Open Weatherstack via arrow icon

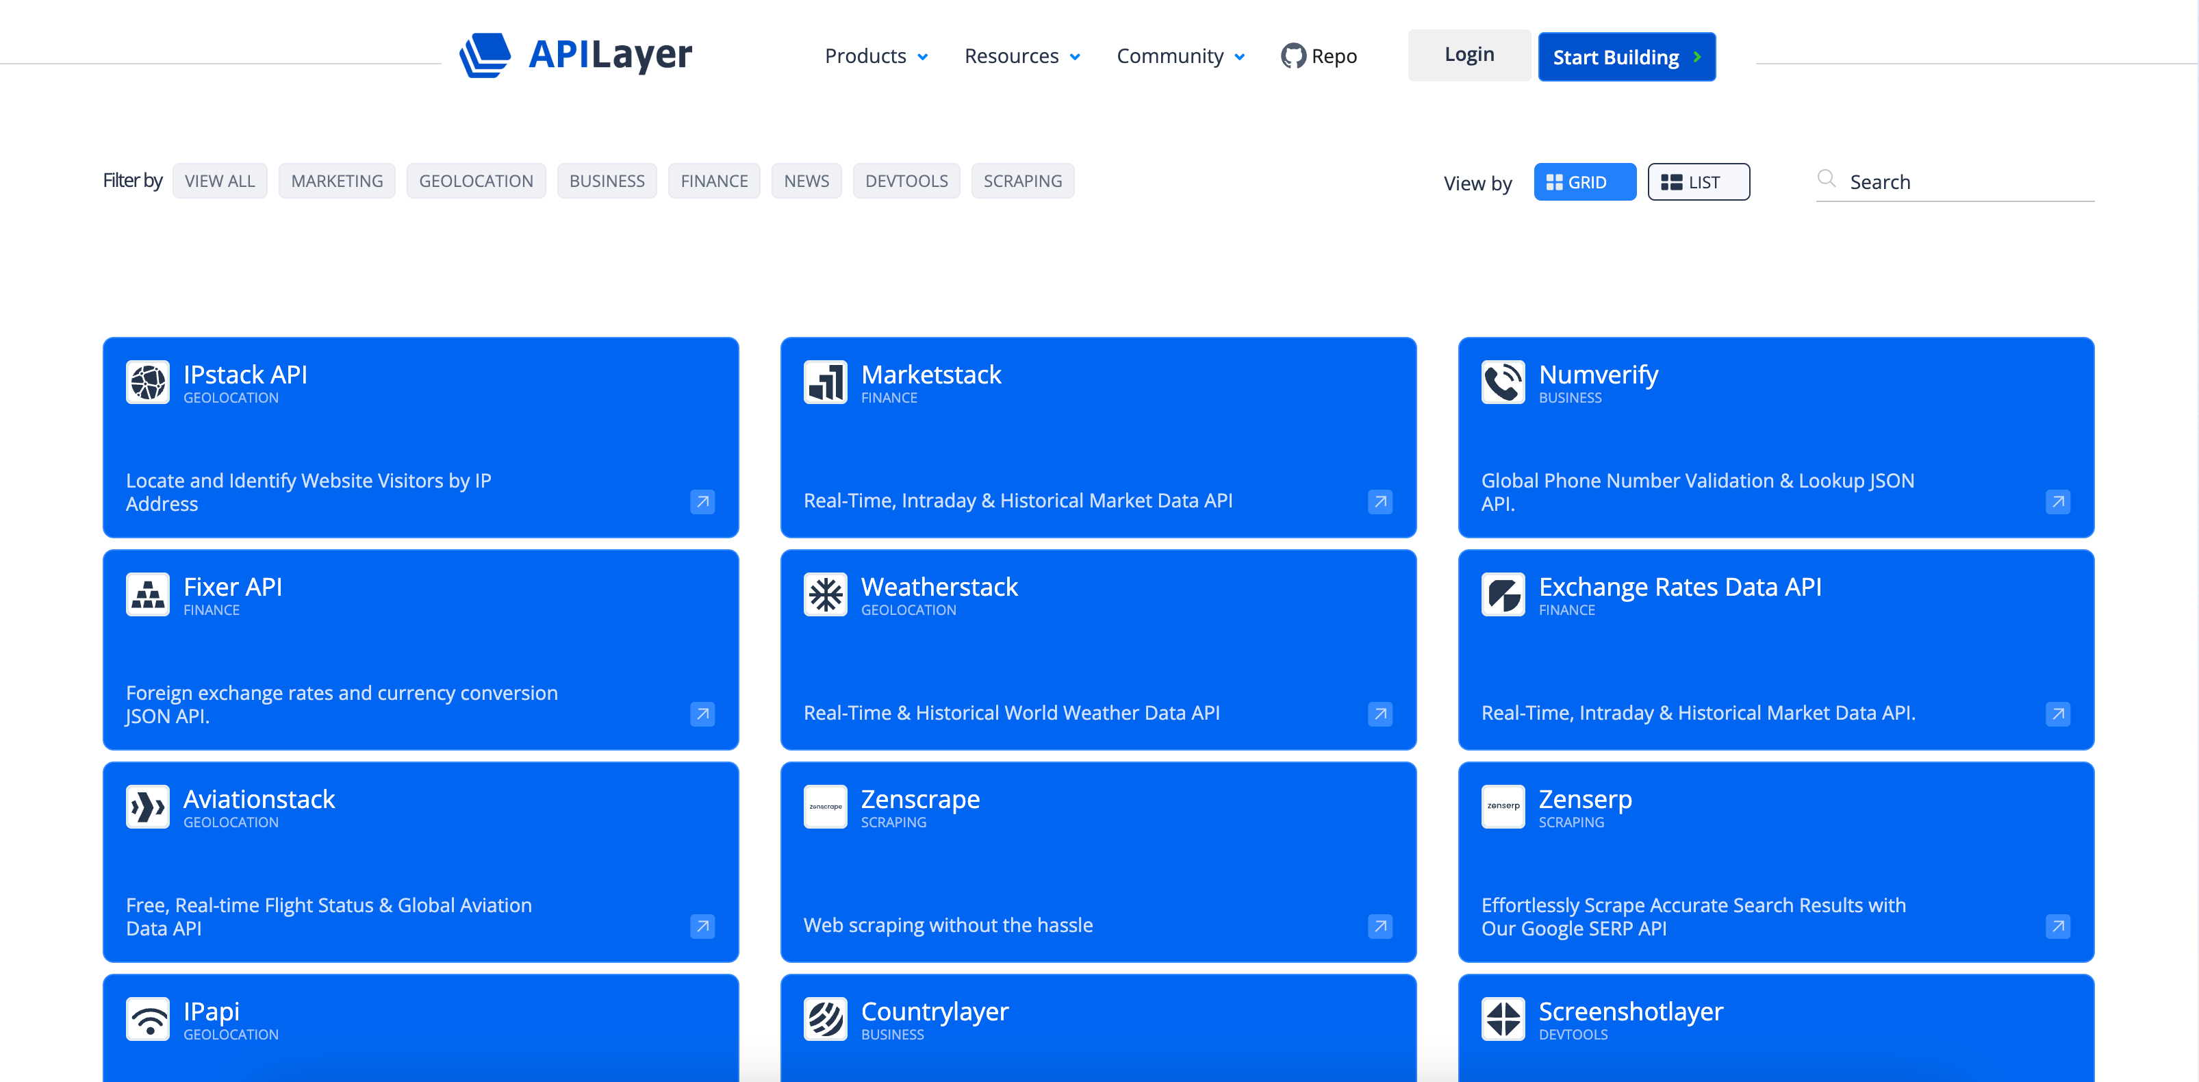tap(1380, 714)
